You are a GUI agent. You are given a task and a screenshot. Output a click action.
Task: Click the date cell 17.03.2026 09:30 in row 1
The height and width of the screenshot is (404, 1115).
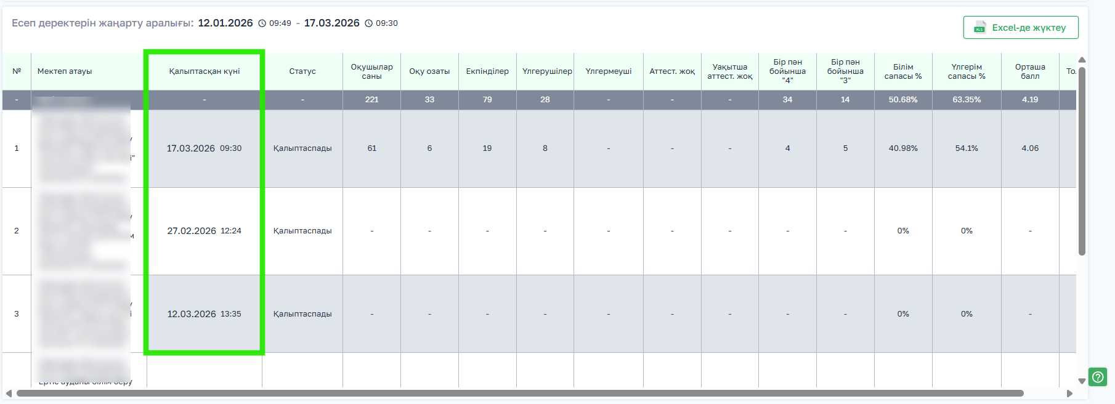(x=205, y=148)
